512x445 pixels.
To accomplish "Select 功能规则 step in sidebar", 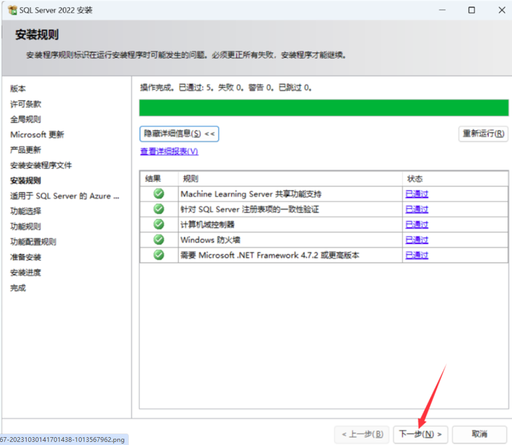I will point(26,227).
